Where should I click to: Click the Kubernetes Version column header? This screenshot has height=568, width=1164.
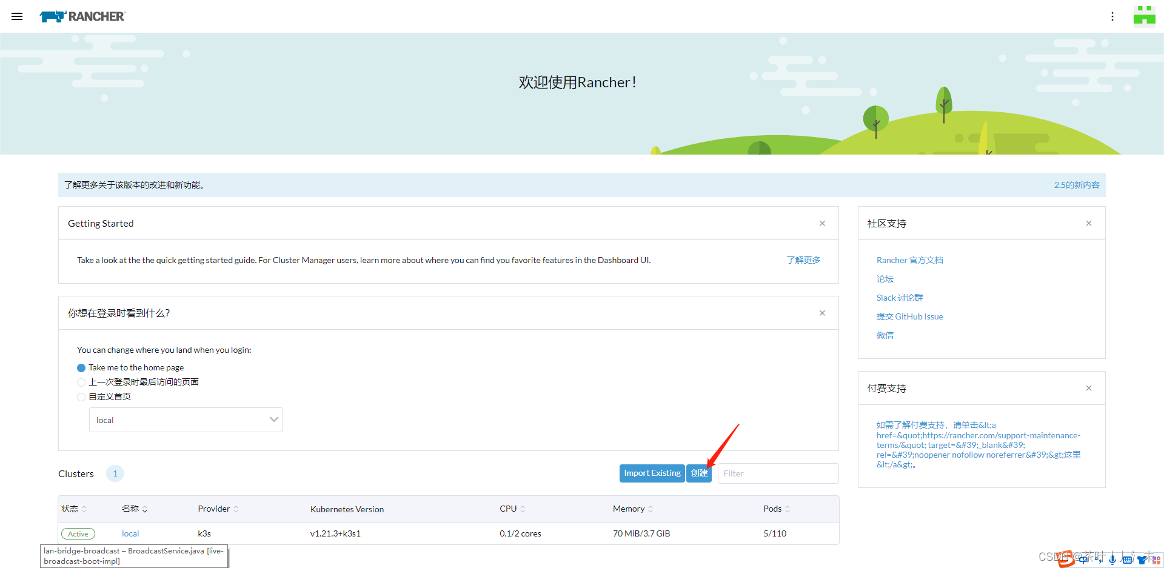click(x=347, y=509)
